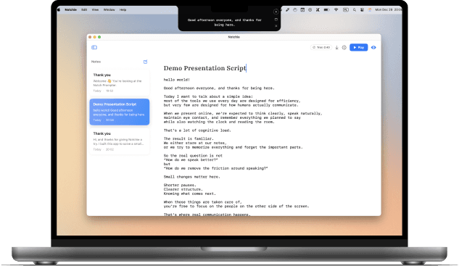459x266 pixels.
Task: Open settings gear in Notchie toolbar
Action: coord(344,47)
